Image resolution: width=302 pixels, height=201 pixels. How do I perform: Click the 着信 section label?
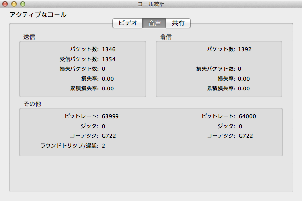165,37
